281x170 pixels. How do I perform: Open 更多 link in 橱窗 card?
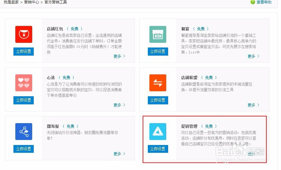click(x=253, y=56)
